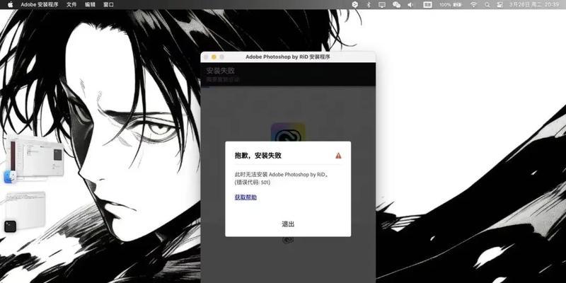Screen dimensions: 566x283
Task: Minimize the installer with the yellow button
Action: (214, 57)
